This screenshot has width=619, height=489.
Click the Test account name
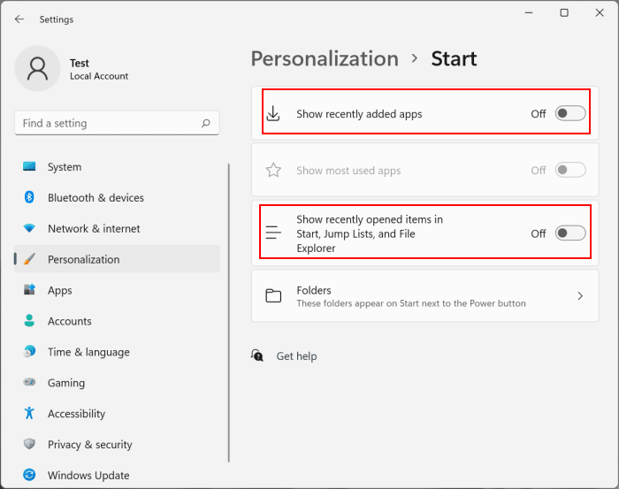(x=80, y=63)
